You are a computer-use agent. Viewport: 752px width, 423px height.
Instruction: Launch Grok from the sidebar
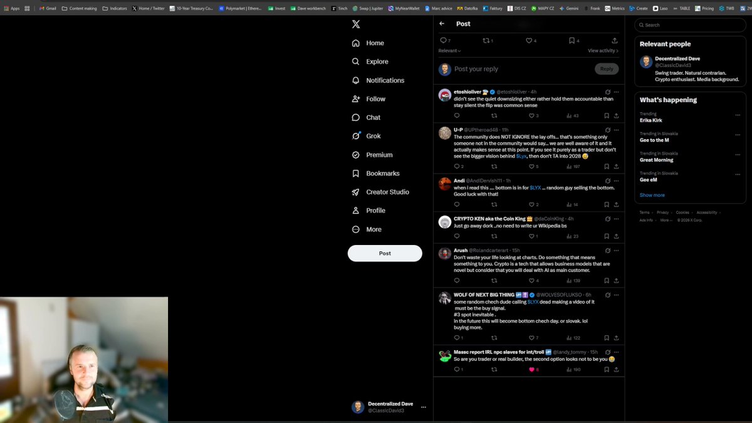coord(366,136)
